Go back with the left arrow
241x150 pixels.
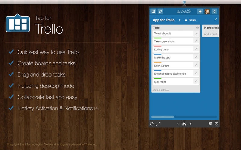coord(178,124)
